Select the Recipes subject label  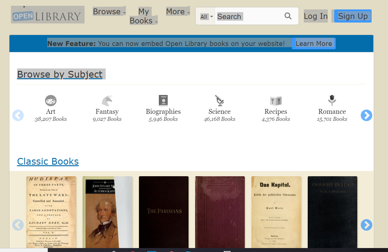point(276,111)
